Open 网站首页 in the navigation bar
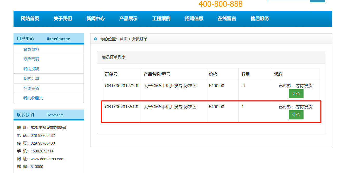This screenshot has width=355, height=173. [30, 18]
